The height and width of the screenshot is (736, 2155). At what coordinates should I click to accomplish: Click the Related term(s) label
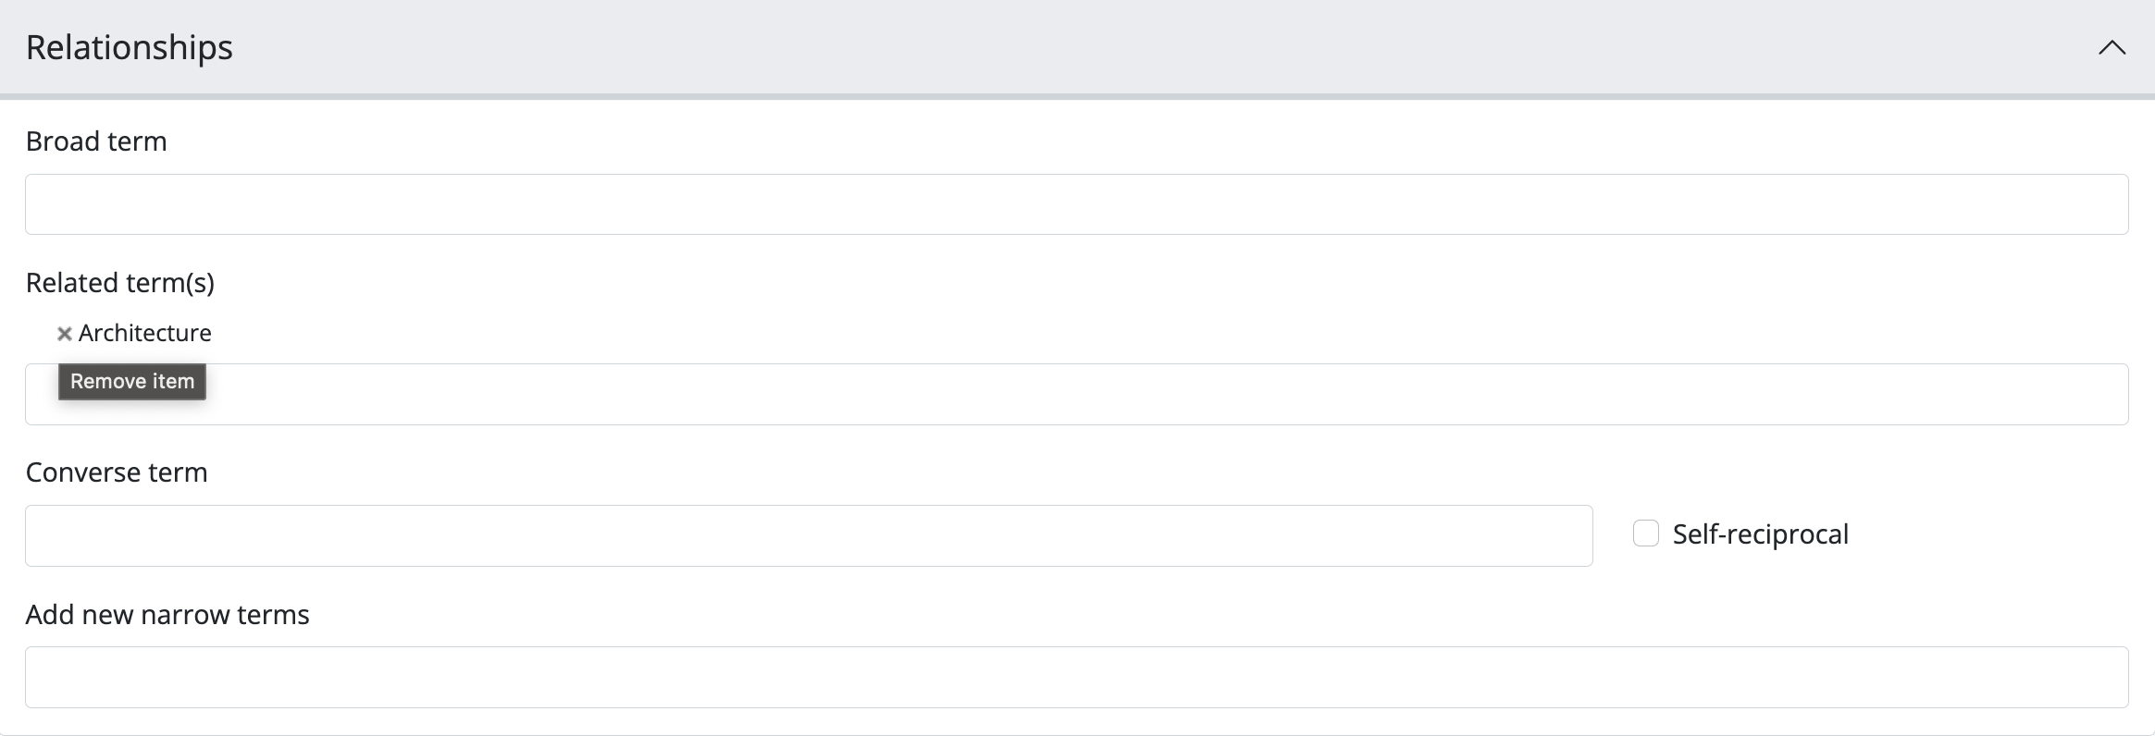[120, 283]
